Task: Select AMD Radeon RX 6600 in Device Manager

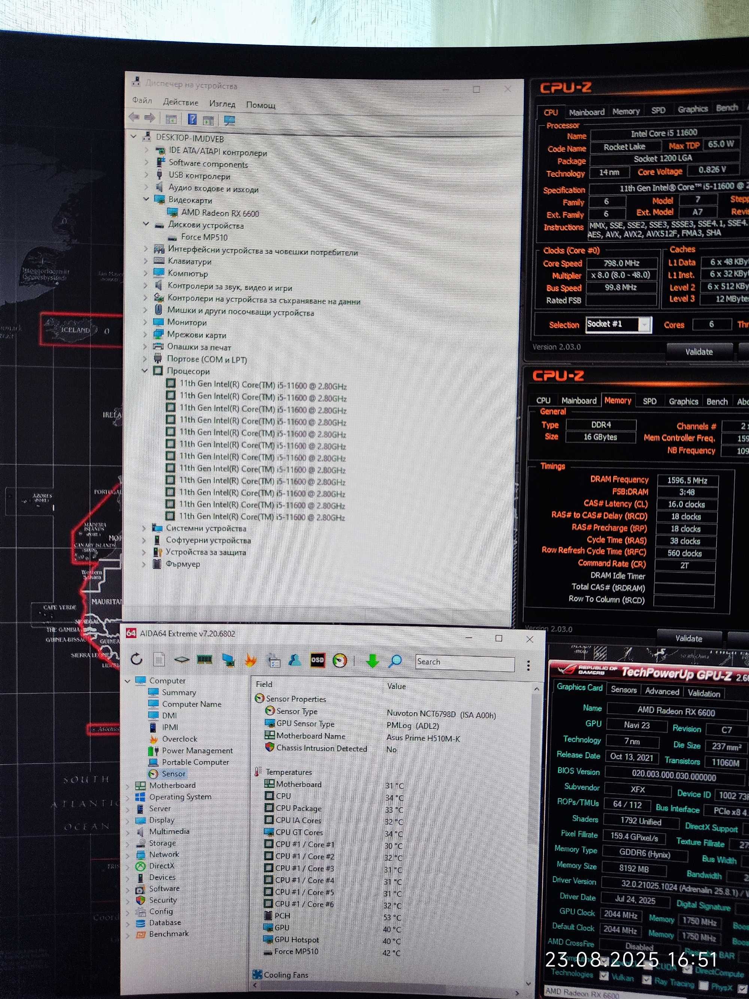Action: click(x=220, y=213)
